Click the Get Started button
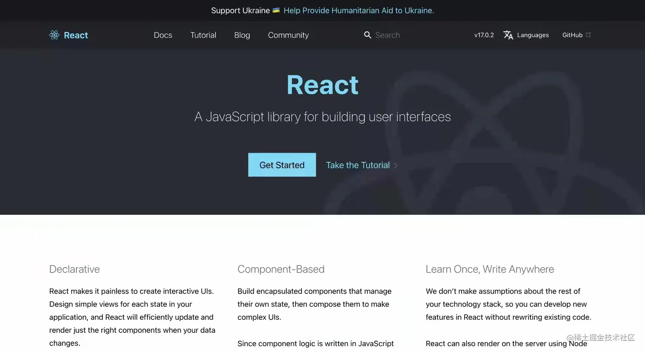Image resolution: width=645 pixels, height=352 pixels. tap(282, 165)
